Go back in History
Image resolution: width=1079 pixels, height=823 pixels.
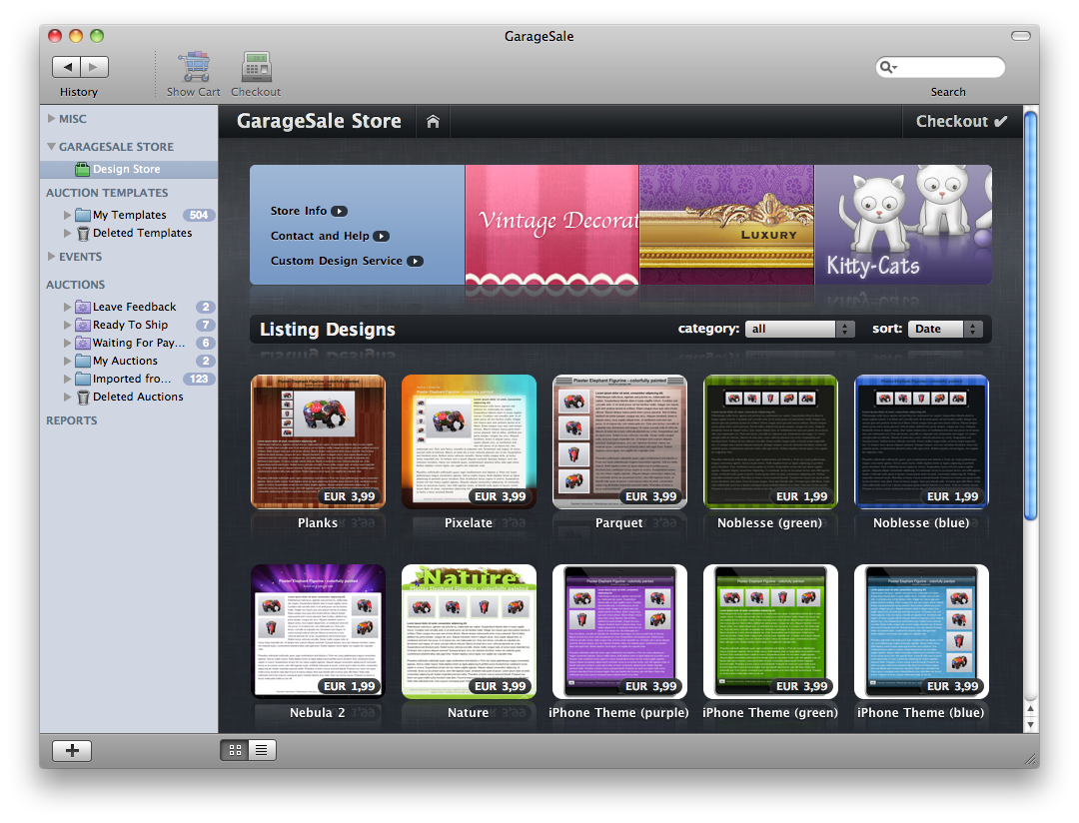tap(67, 67)
